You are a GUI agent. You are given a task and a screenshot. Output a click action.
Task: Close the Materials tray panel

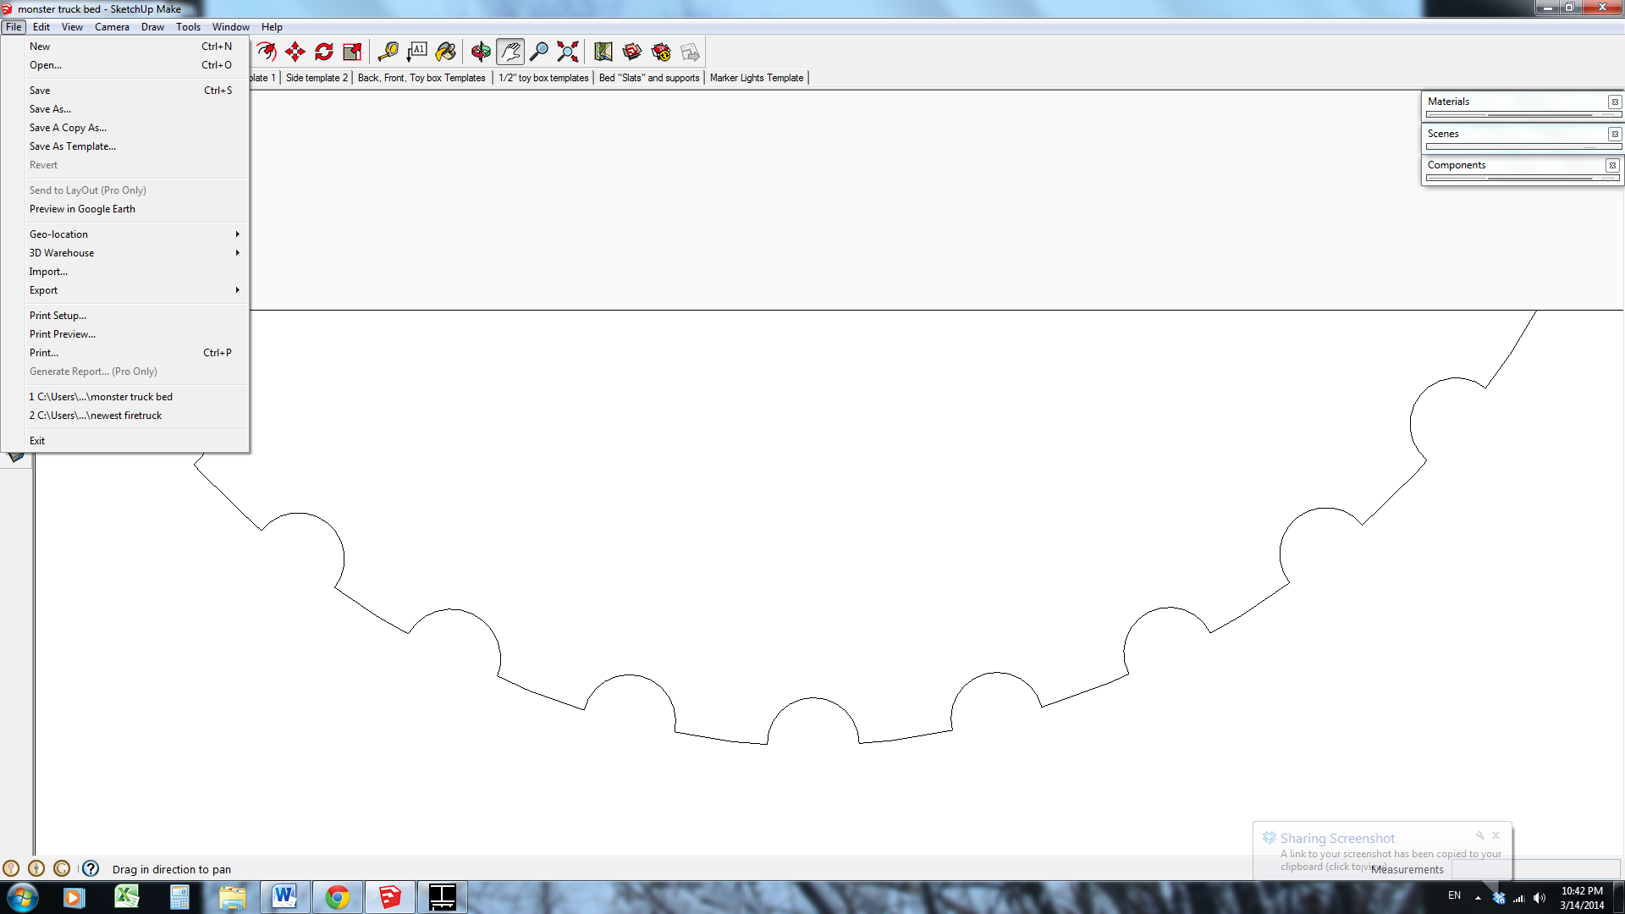(x=1615, y=102)
